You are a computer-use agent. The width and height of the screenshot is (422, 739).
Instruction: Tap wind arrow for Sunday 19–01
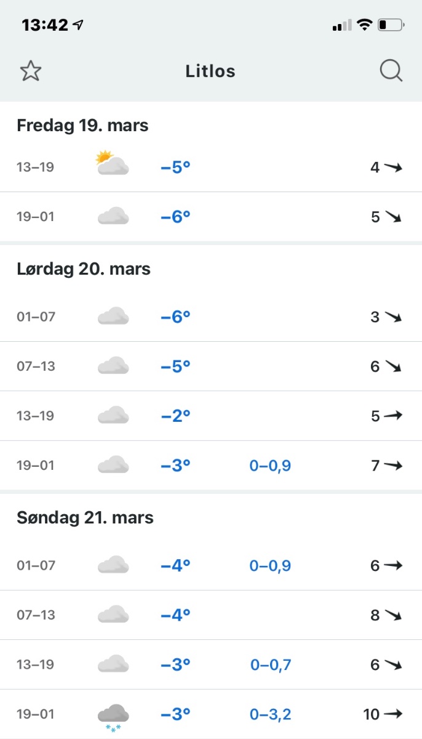tap(392, 714)
